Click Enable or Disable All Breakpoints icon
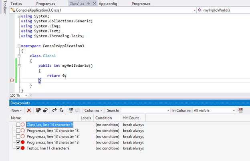This screenshot has width=250, height=161. 46,110
